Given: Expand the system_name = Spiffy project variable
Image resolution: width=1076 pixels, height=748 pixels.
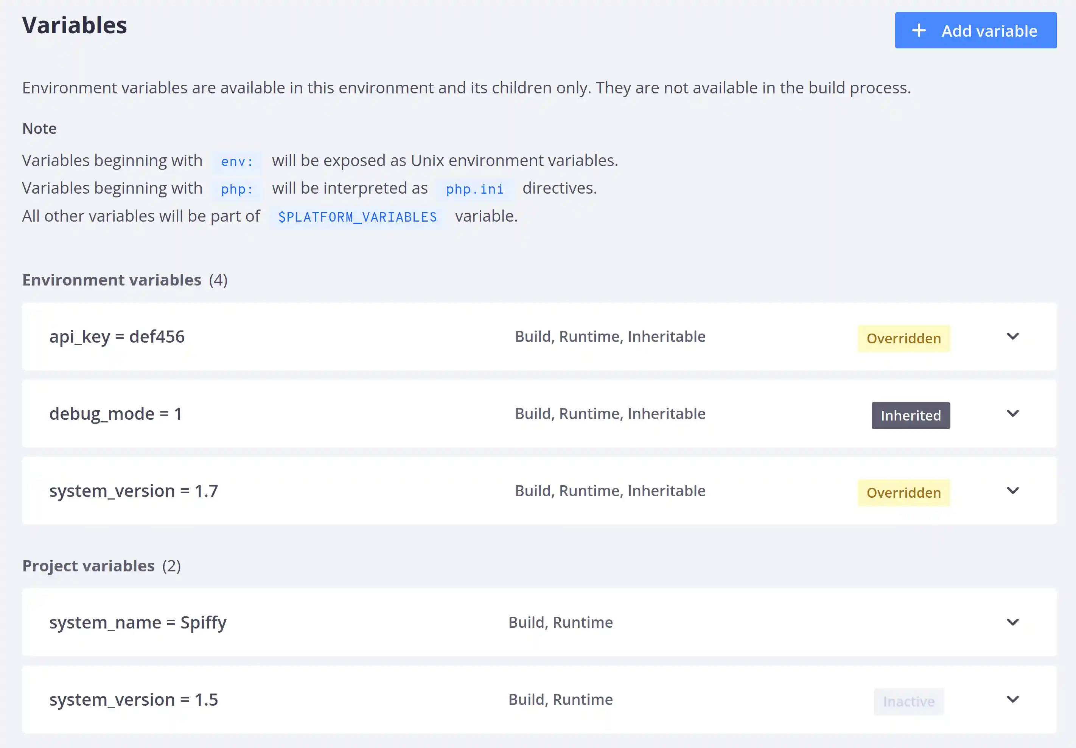Looking at the screenshot, I should coord(1013,622).
